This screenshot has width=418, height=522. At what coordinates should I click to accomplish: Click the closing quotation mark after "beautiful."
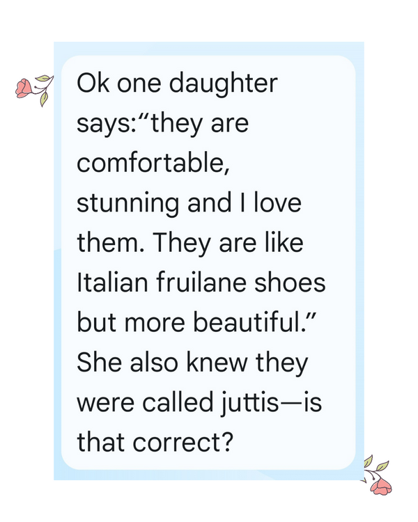tap(311, 316)
